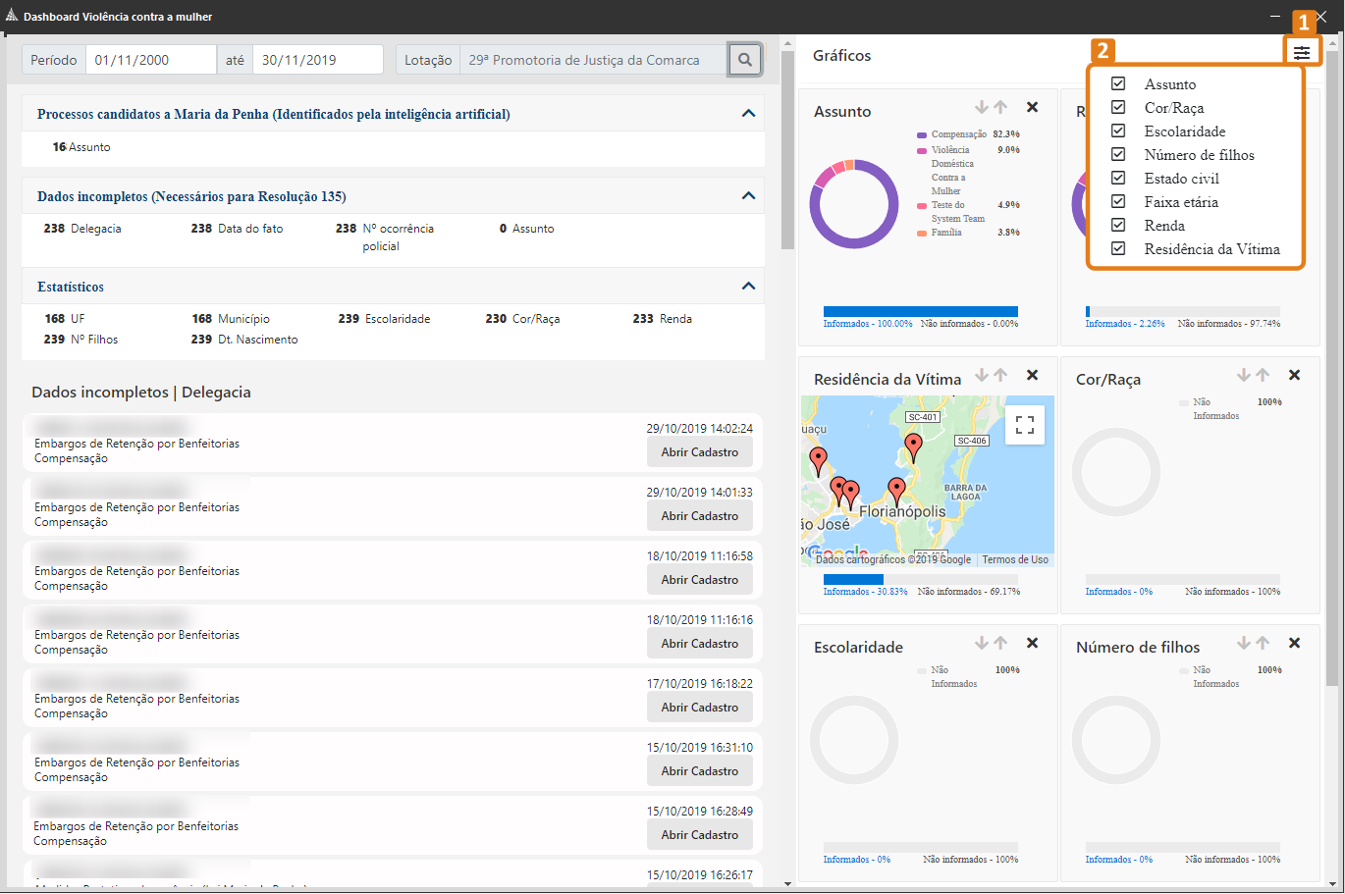The image size is (1345, 894).
Task: Select the 16 Assunto candidates count
Action: click(81, 147)
